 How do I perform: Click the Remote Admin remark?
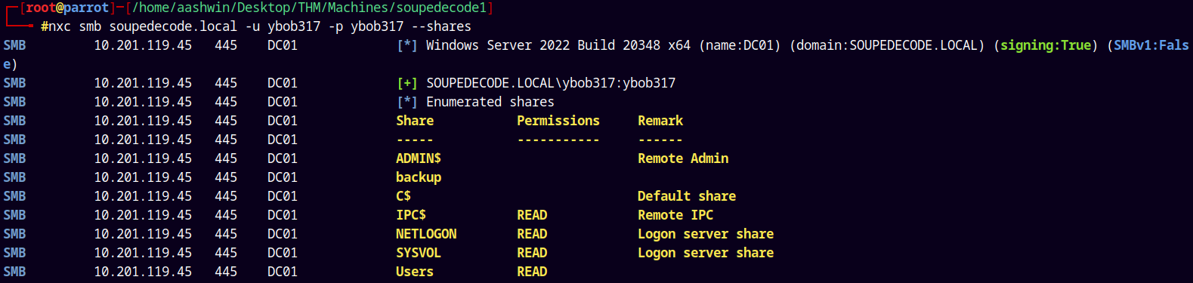pyautogui.click(x=683, y=158)
